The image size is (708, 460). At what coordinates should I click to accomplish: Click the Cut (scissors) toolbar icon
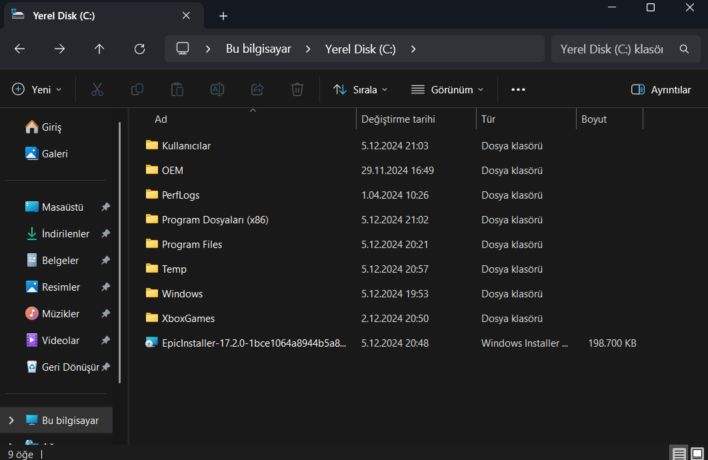[97, 89]
